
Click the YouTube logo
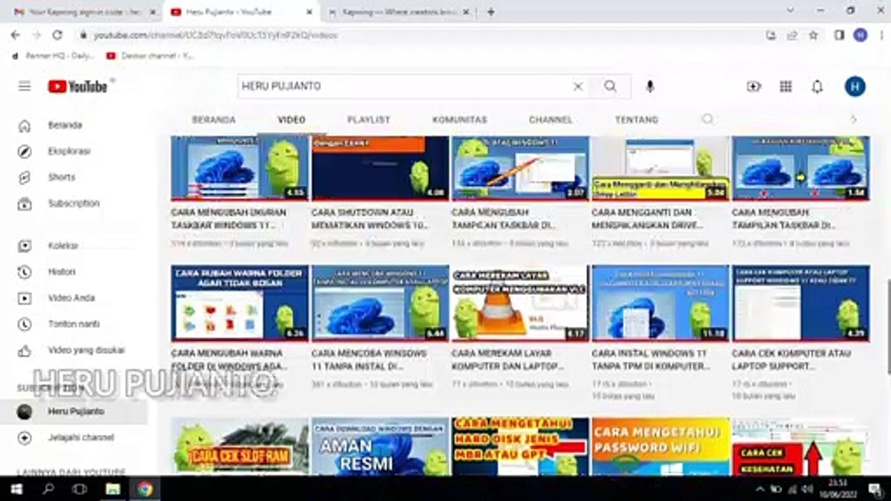[x=78, y=86]
